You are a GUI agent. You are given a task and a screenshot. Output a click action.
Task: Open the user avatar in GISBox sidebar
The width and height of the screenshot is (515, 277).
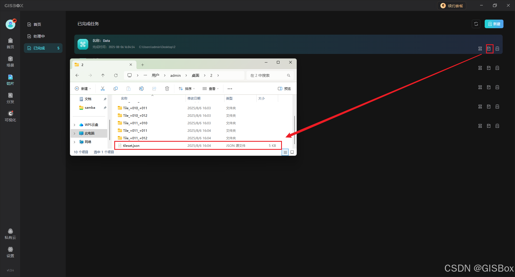(x=10, y=24)
